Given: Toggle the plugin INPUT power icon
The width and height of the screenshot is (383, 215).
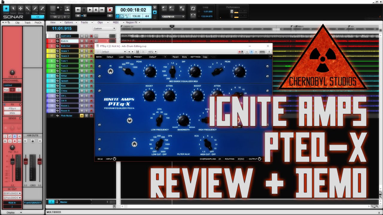Looking at the screenshot, I should point(114,159).
